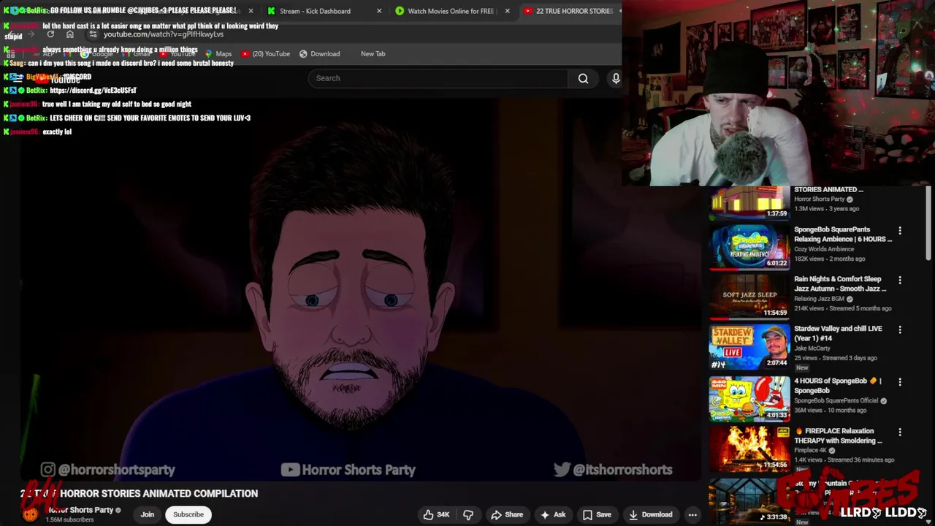Click 'Jake McCarty' channel name
Viewport: 935px width, 526px height.
click(x=812, y=348)
